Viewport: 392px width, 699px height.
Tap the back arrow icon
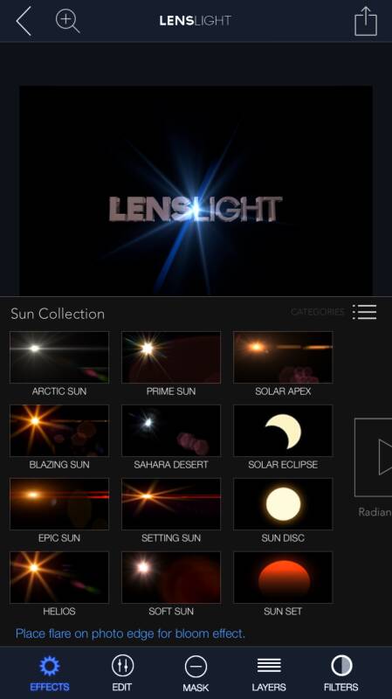point(24,20)
